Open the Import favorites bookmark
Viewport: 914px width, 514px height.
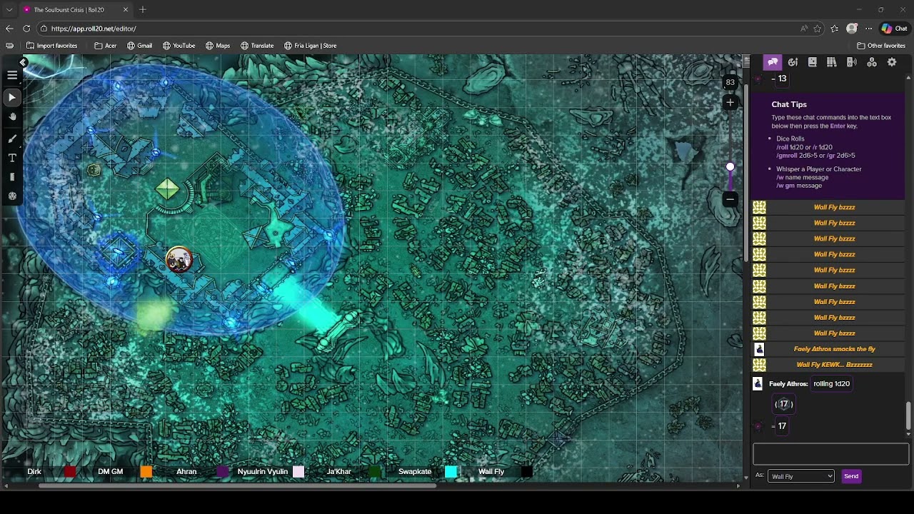[x=51, y=46]
